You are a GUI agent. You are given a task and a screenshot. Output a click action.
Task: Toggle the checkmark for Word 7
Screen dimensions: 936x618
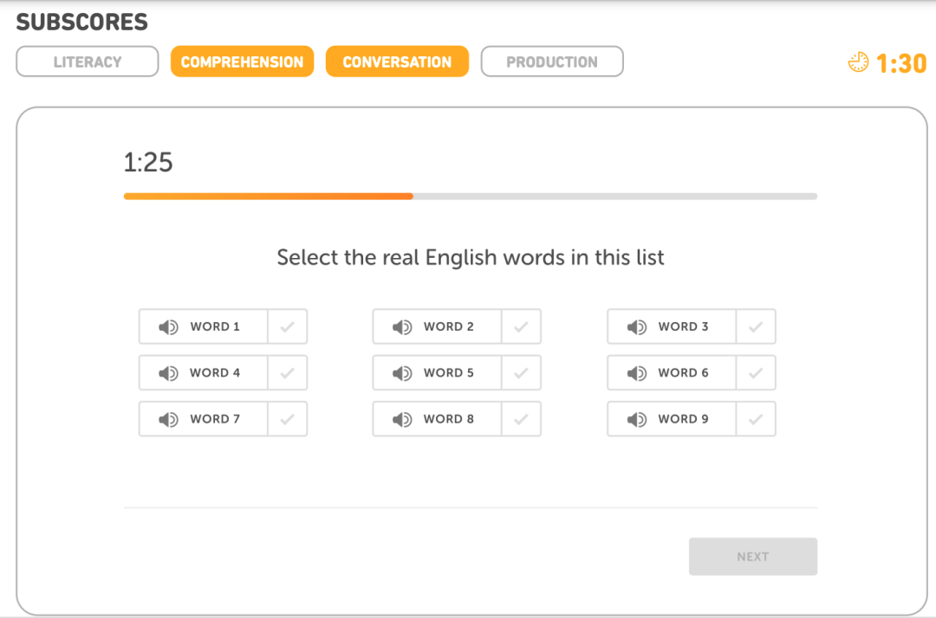[287, 420]
